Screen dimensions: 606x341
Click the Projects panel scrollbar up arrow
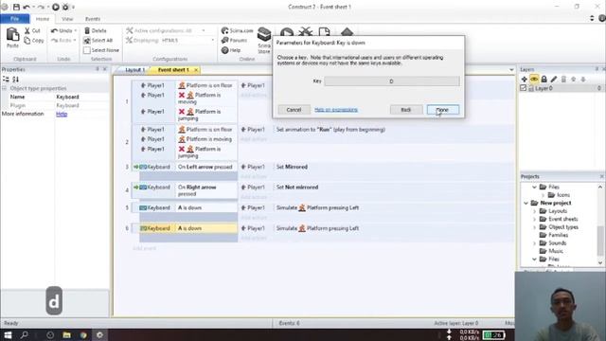click(600, 187)
